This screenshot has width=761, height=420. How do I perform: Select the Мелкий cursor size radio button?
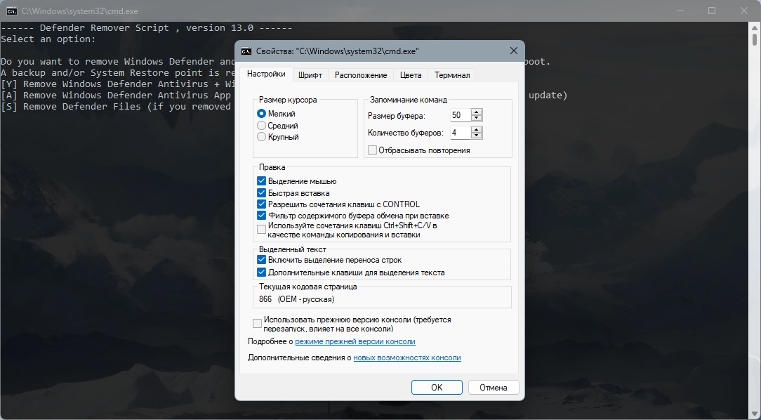tap(261, 114)
